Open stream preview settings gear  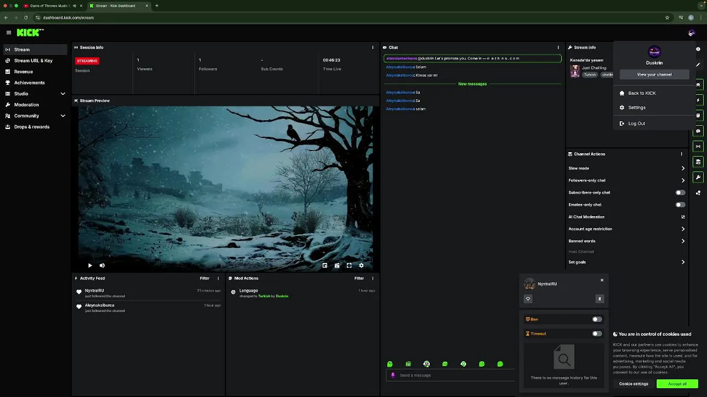coord(361,266)
